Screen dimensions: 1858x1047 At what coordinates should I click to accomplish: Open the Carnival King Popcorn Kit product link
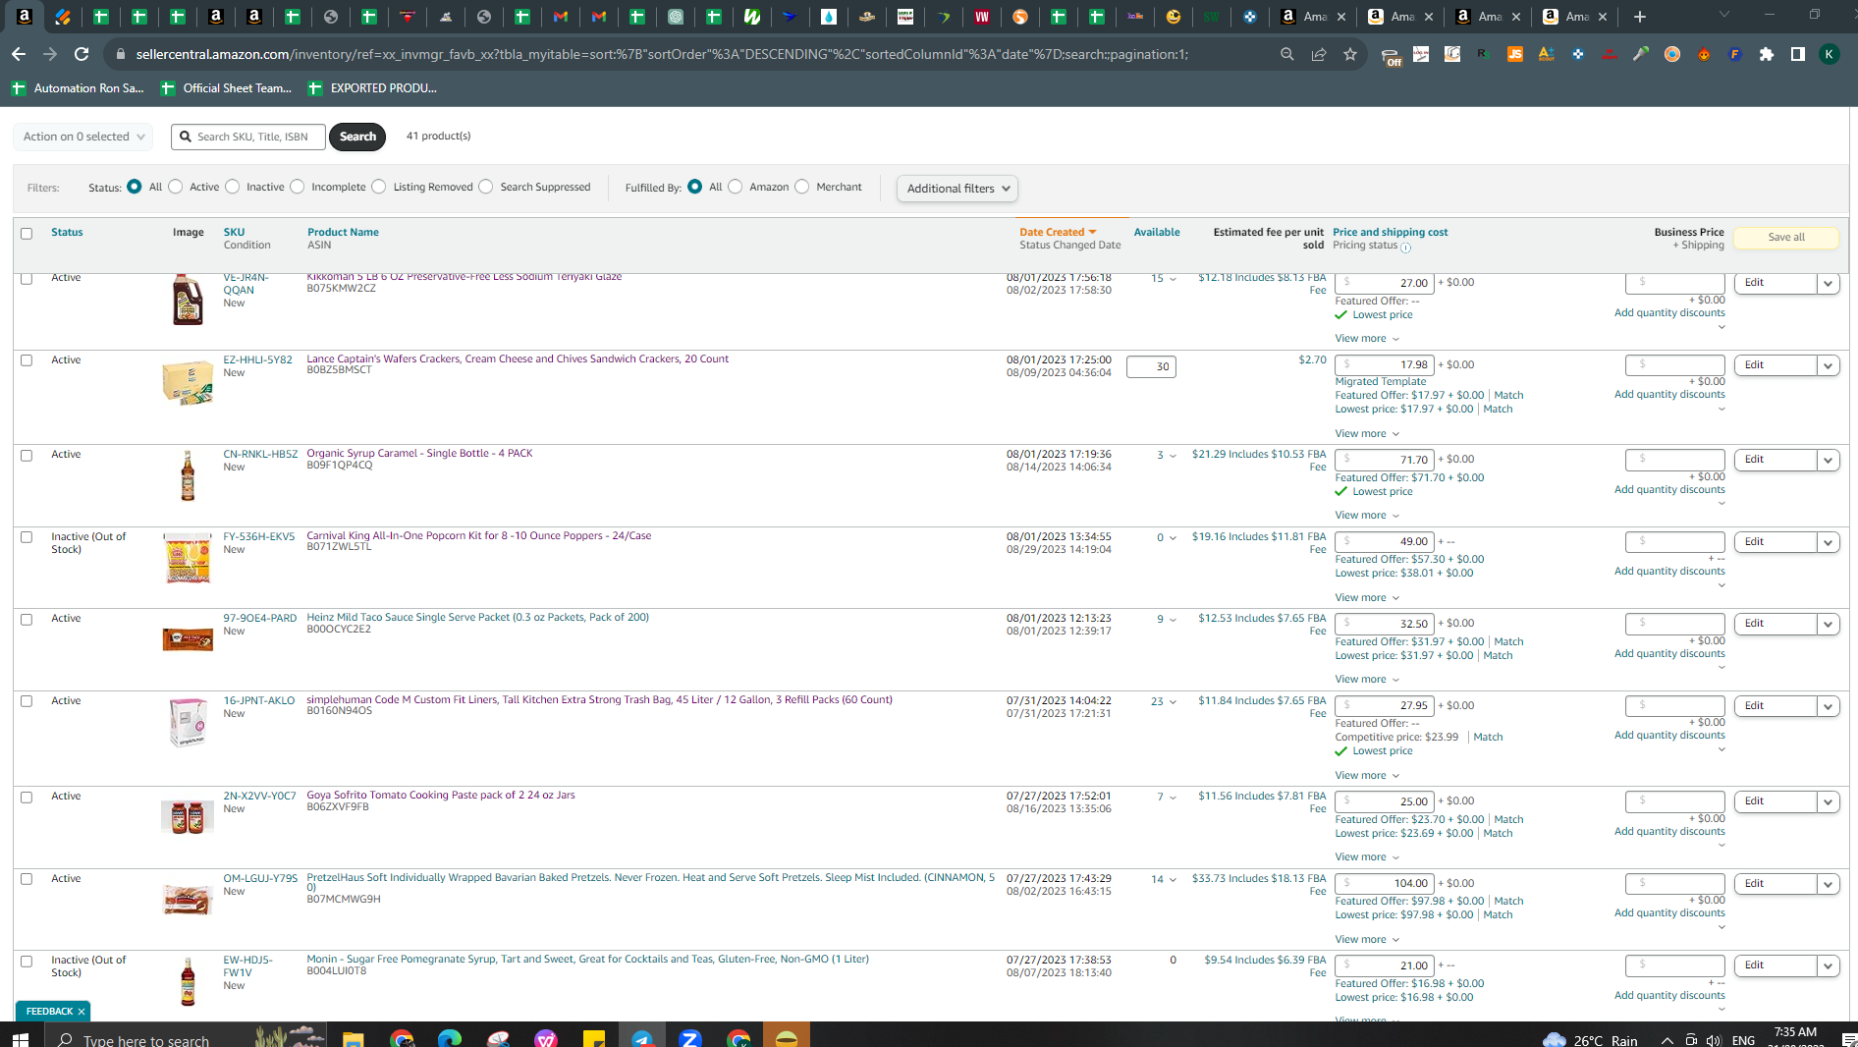[478, 536]
